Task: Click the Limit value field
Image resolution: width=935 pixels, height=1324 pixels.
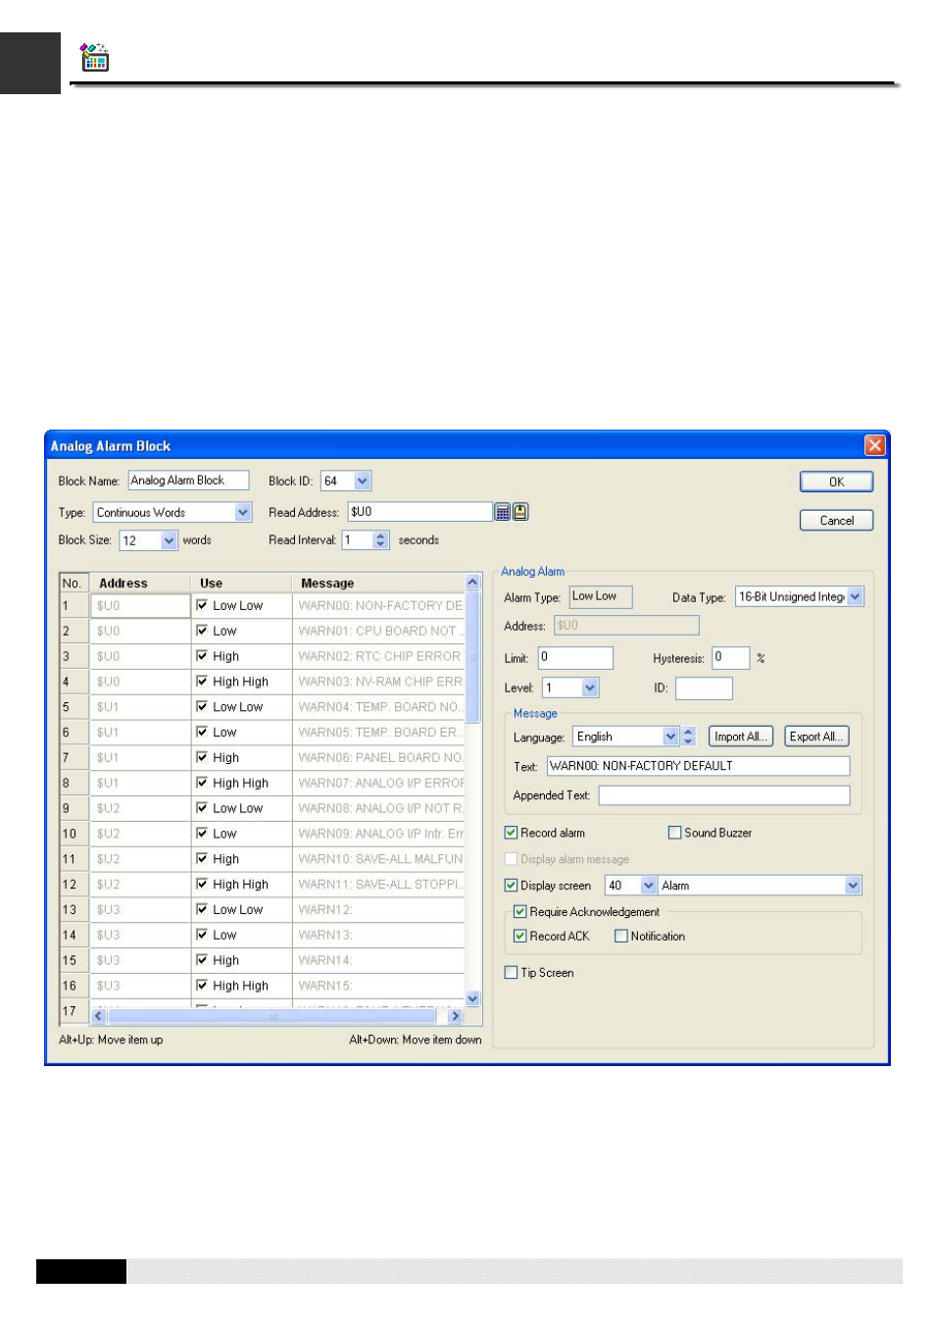Action: 575,658
